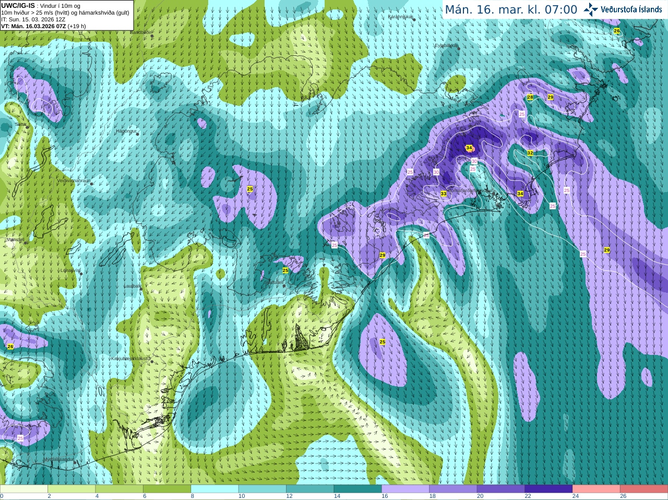Click the Lónakvísl station label
The image size is (668, 500).
point(70,270)
